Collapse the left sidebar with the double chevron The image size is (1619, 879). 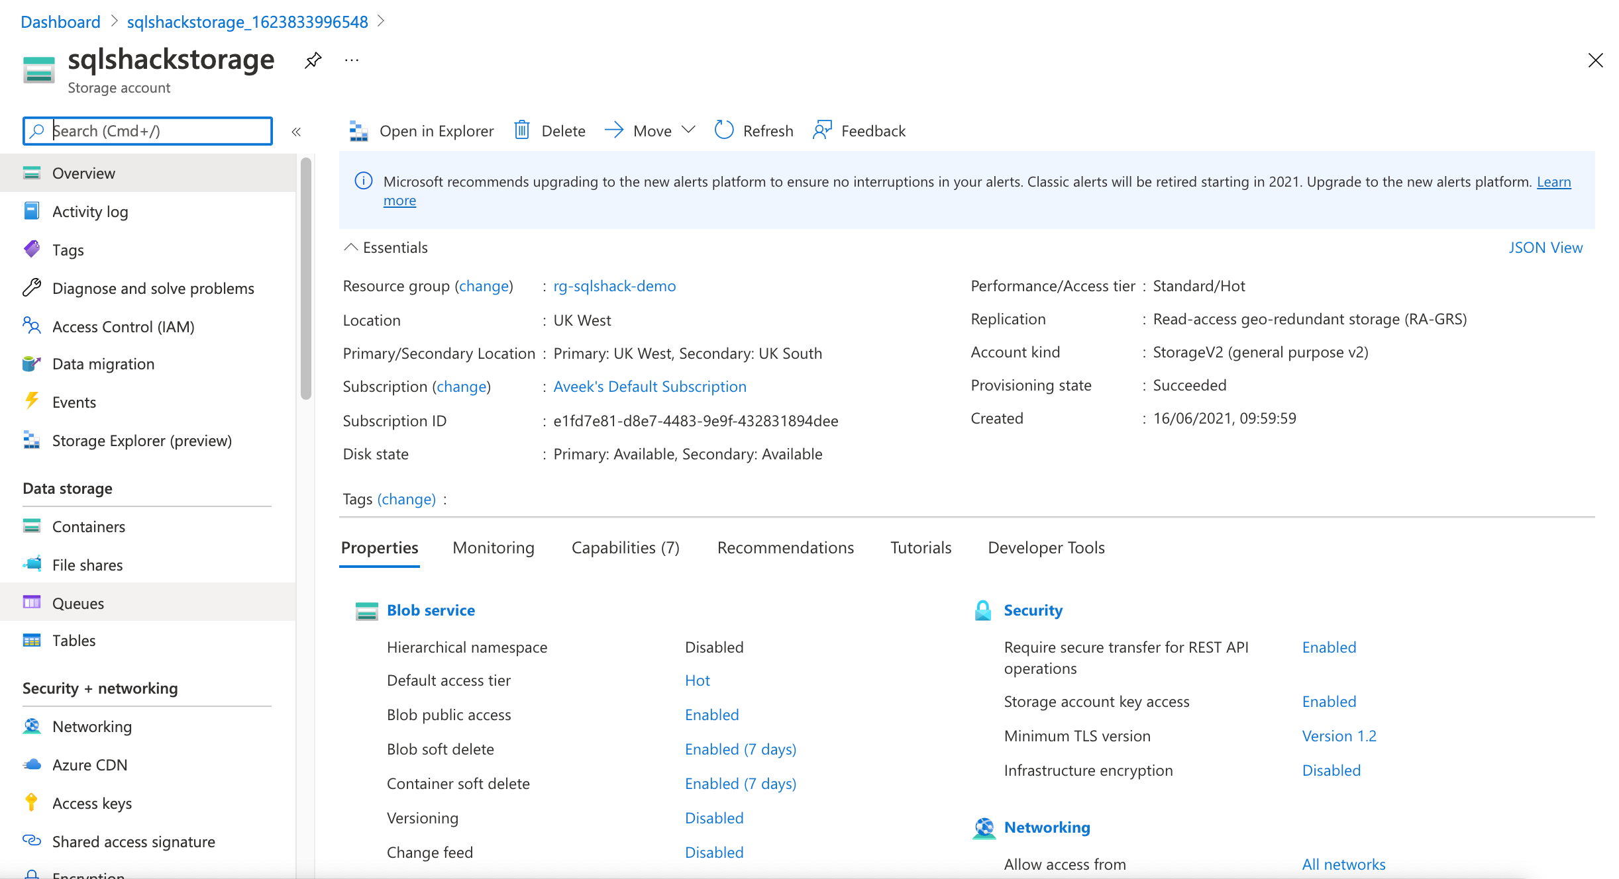coord(296,132)
